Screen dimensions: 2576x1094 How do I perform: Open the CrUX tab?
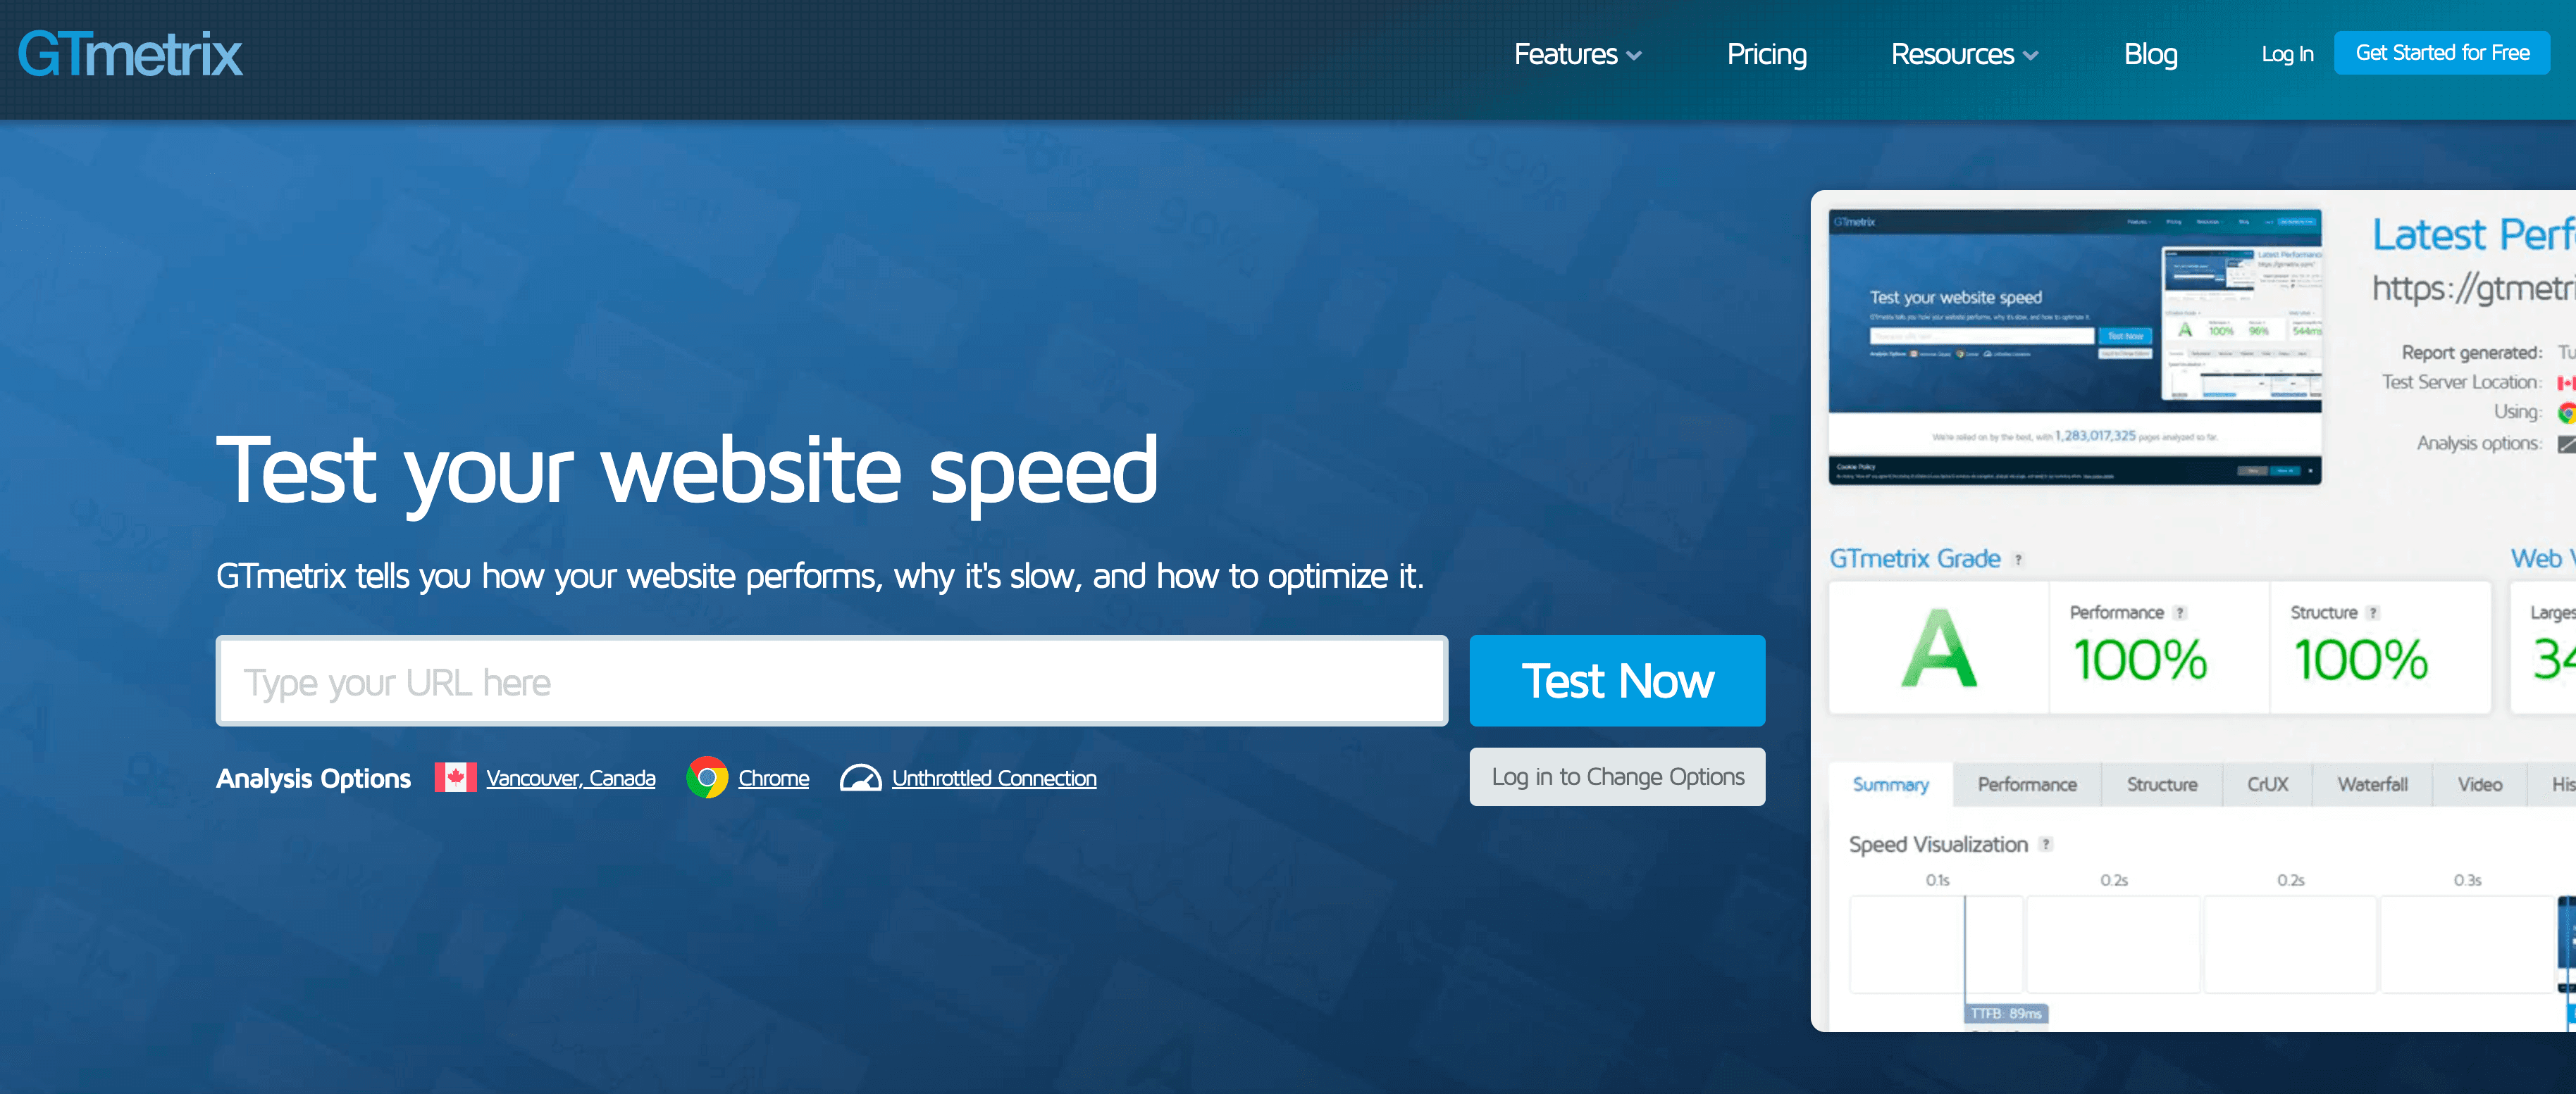(x=2267, y=784)
